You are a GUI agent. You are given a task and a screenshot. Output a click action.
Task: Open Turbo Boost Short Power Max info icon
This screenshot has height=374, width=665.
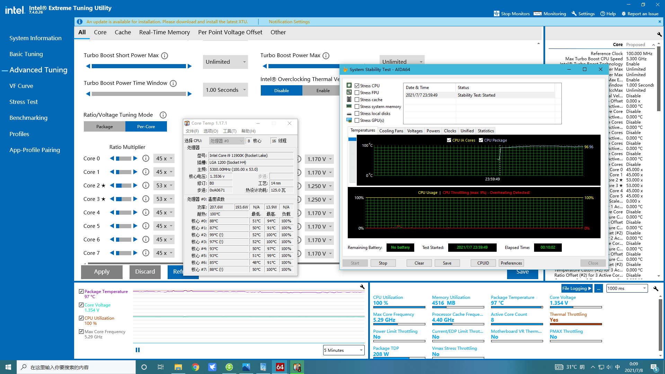pos(165,56)
